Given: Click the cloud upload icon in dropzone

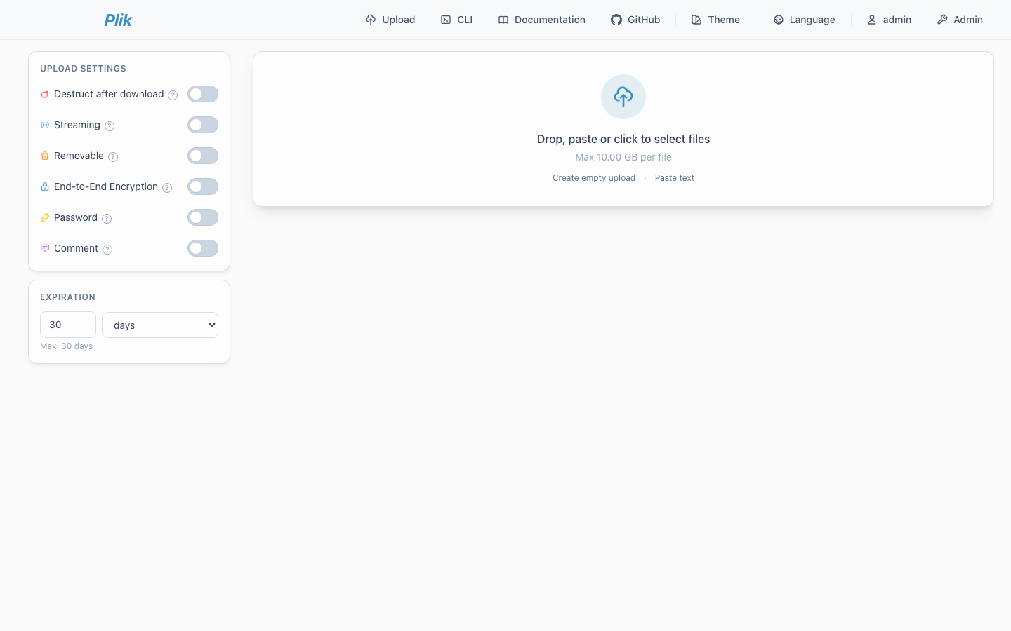Looking at the screenshot, I should (x=623, y=97).
